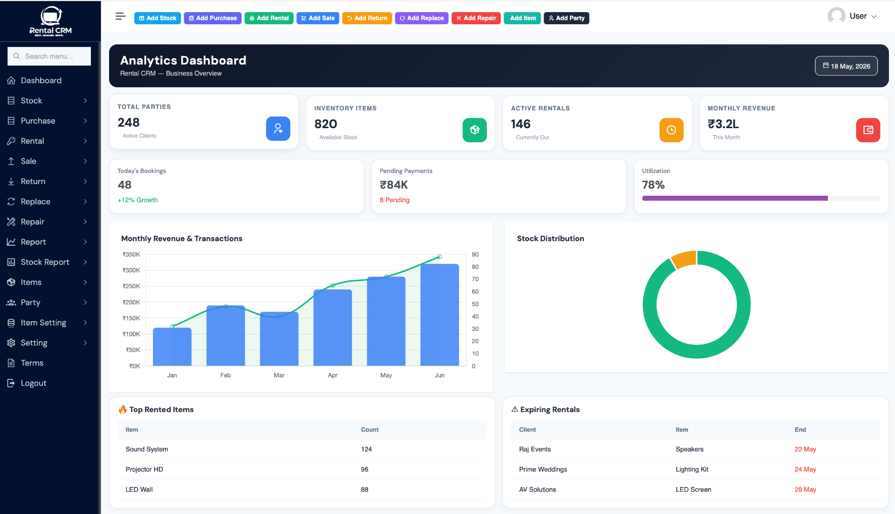Expand the Repair menu chevron

(85, 222)
